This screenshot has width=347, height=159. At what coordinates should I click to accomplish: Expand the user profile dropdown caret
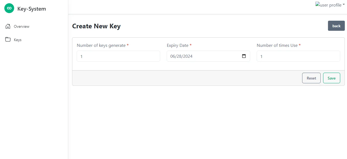coord(344,4)
